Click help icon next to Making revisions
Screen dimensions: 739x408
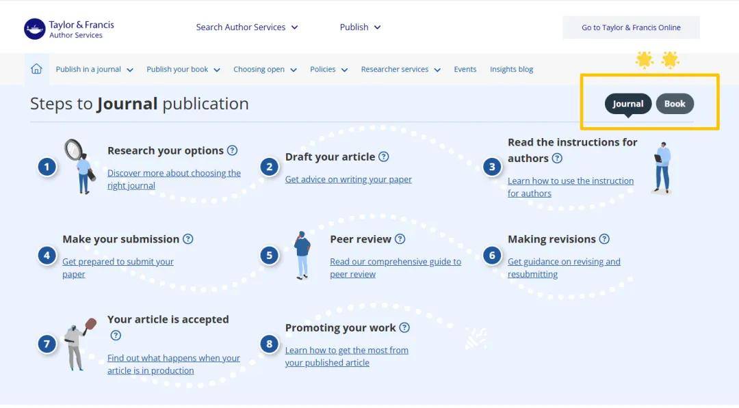click(604, 239)
